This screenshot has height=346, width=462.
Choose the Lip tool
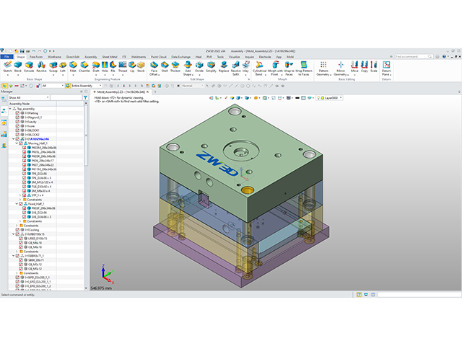132,67
